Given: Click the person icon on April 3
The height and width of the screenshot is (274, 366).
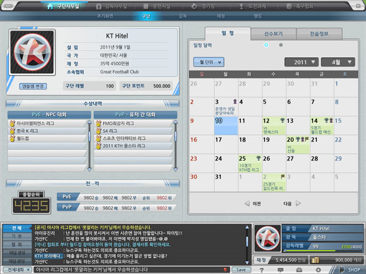Looking at the screenshot, I should coord(235,101).
